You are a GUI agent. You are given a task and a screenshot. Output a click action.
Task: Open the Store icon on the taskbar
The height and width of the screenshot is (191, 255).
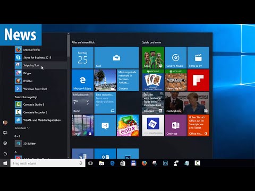point(123,163)
